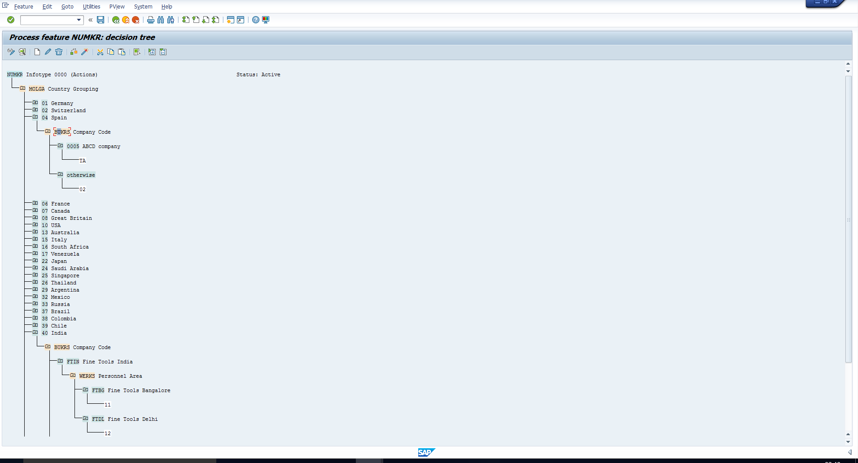This screenshot has width=858, height=463.
Task: Click the Create blank-page icon
Action: pos(37,52)
